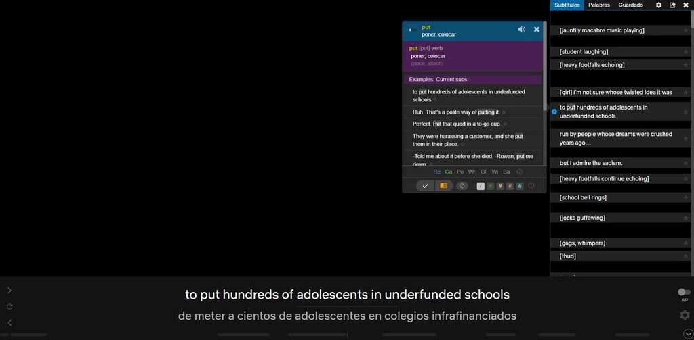
Task: Switch to the Palabras tab
Action: [x=598, y=5]
